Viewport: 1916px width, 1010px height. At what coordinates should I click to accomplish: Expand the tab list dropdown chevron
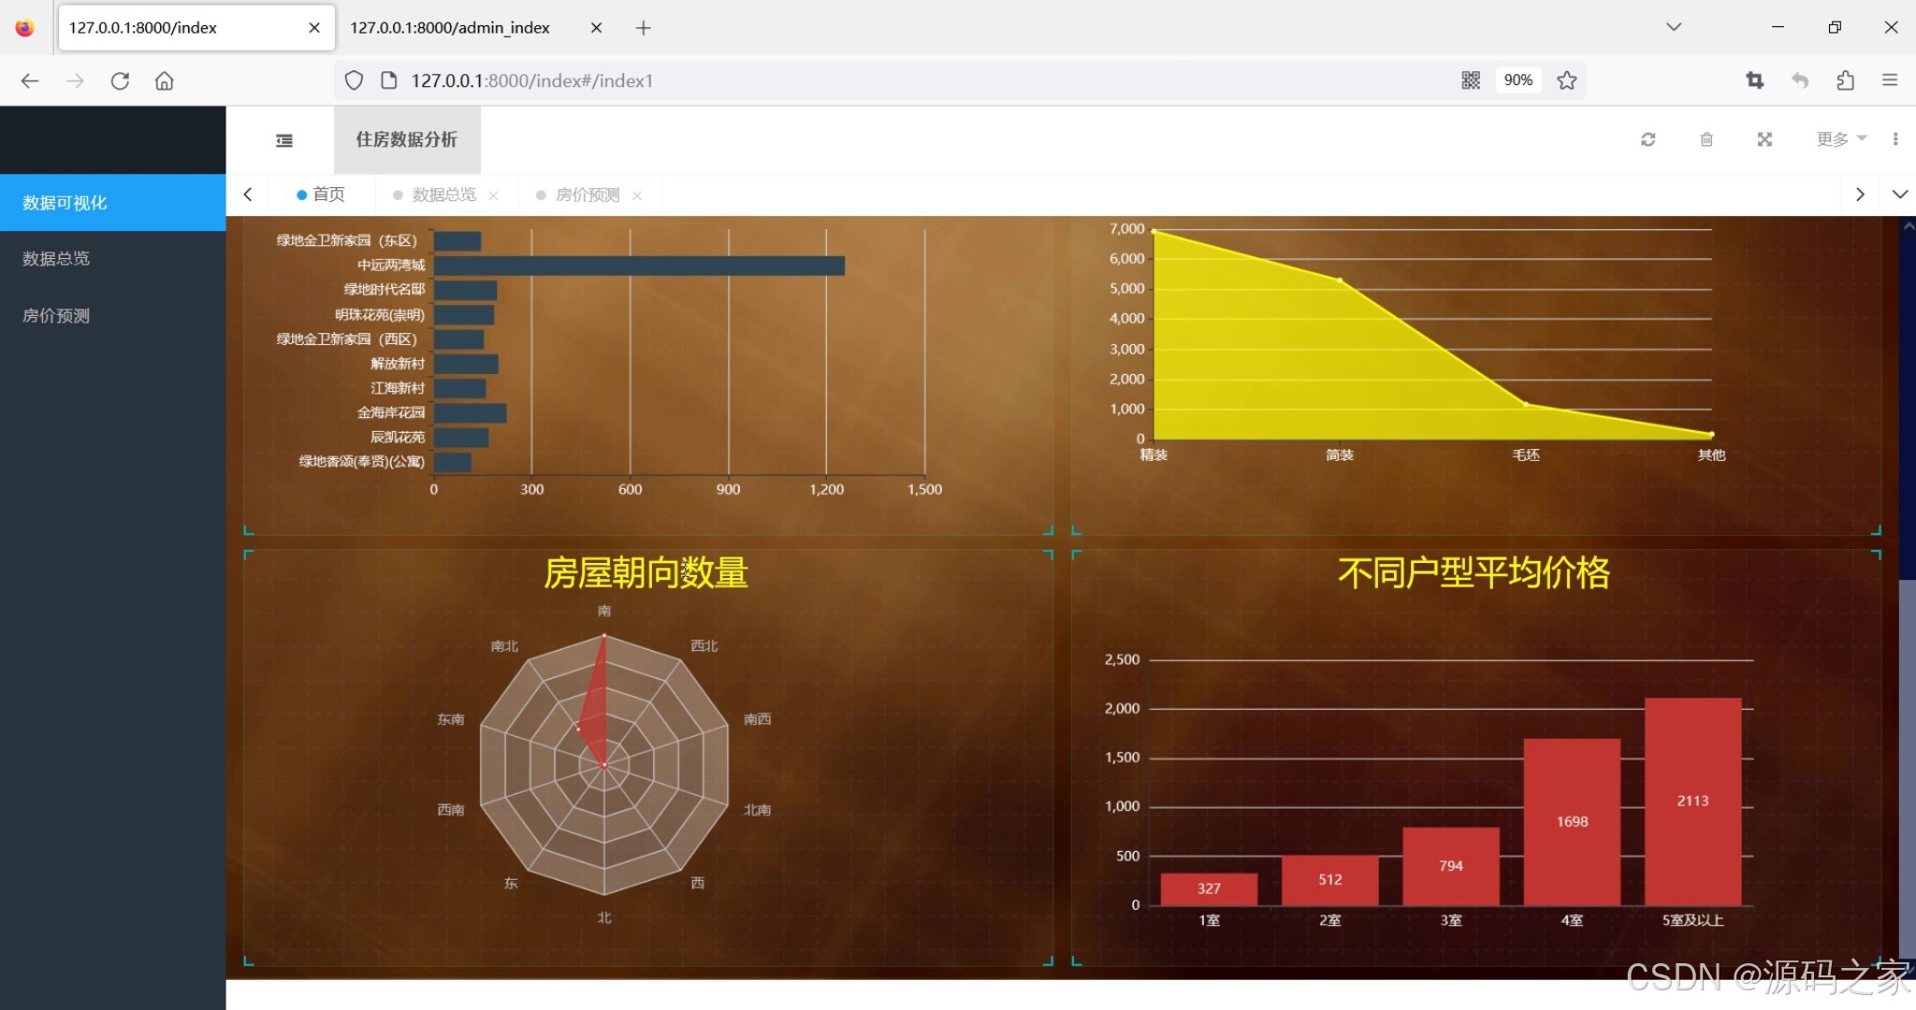pyautogui.click(x=1899, y=195)
